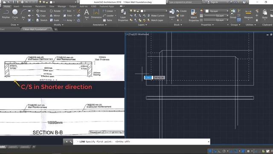Image resolution: width=273 pixels, height=154 pixels.
Task: Select the Polyline tool
Action: coord(6,14)
